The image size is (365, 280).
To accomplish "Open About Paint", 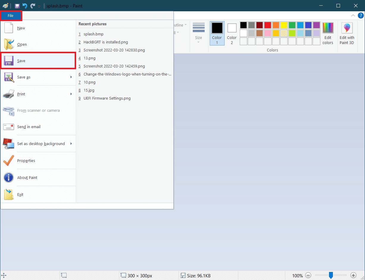I will click(38, 178).
